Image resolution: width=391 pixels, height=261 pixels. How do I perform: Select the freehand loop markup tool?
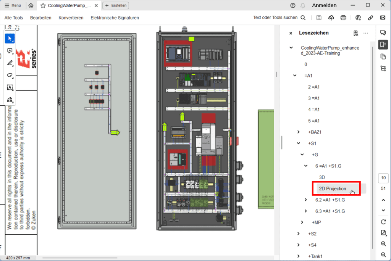pyautogui.click(x=10, y=75)
